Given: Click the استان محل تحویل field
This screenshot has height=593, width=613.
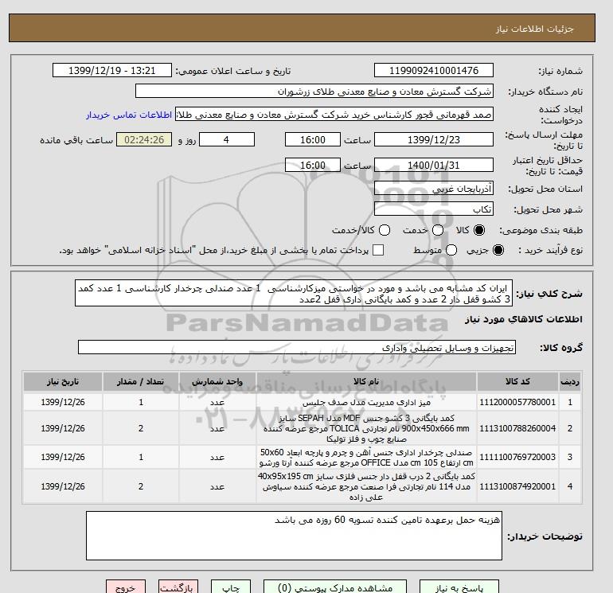Looking at the screenshot, I should pyautogui.click(x=434, y=189).
